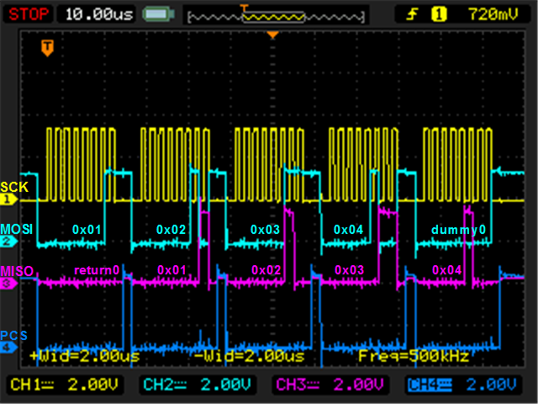Click the return0 MISO annotation
Screen dimensions: 538x404
pyautogui.click(x=97, y=270)
